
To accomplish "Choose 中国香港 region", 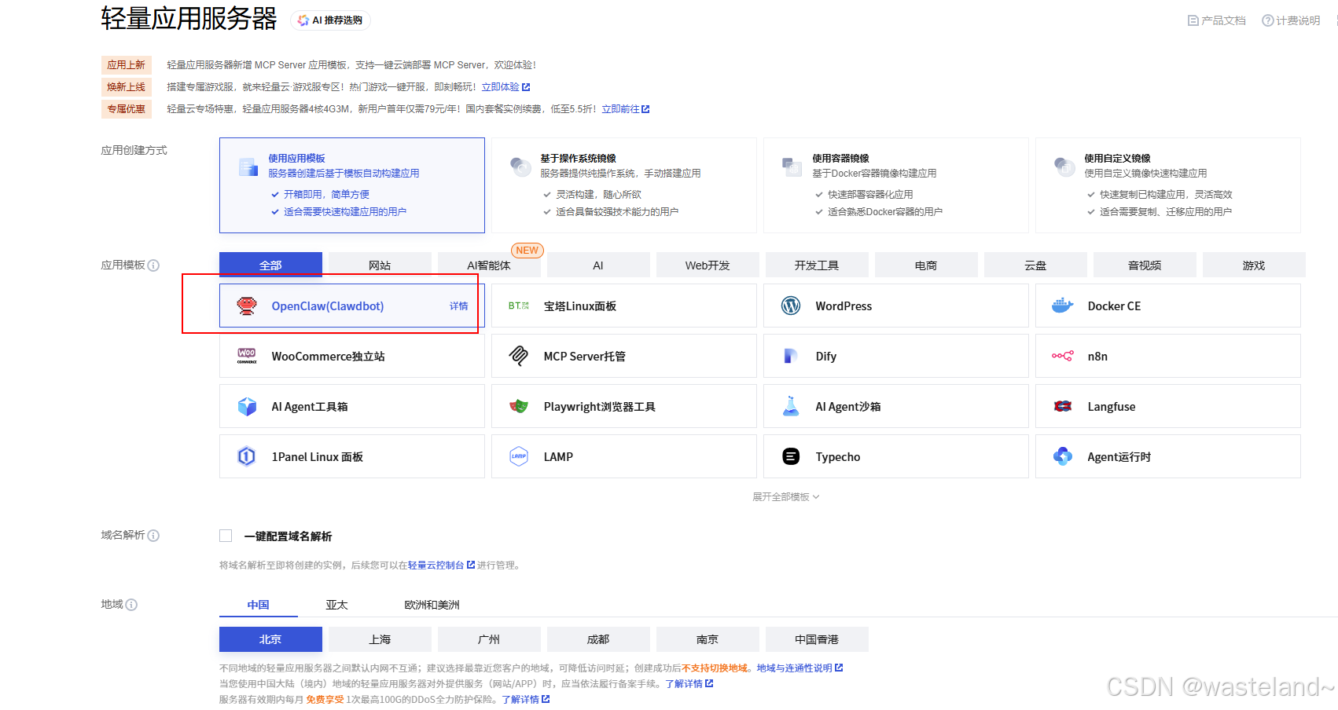I will click(x=817, y=639).
